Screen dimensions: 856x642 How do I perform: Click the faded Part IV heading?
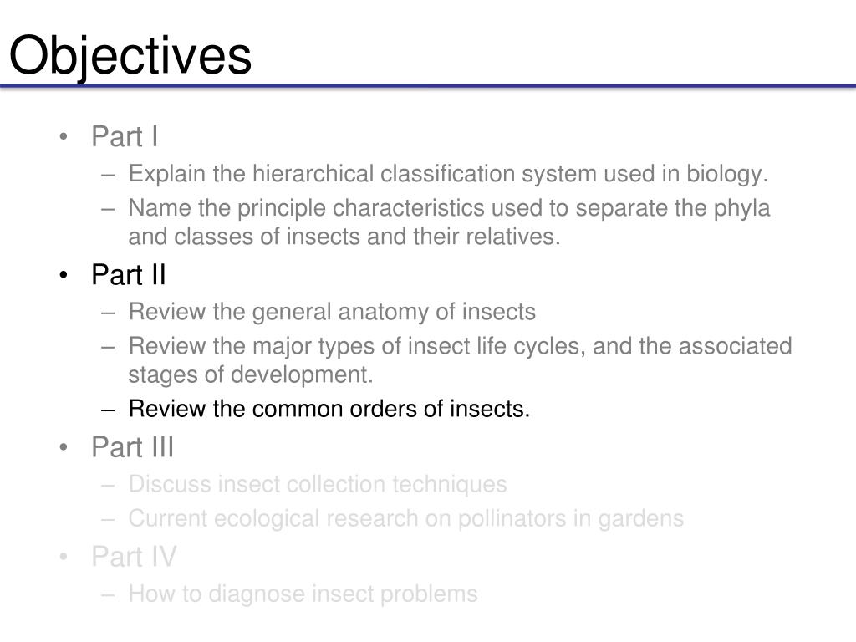[x=134, y=557]
